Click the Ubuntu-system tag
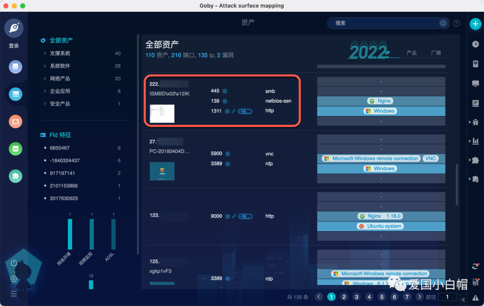Screen dimensions: 484x306 tap(380, 226)
